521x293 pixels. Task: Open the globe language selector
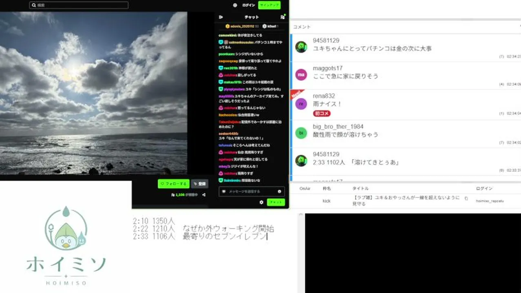pos(235,5)
